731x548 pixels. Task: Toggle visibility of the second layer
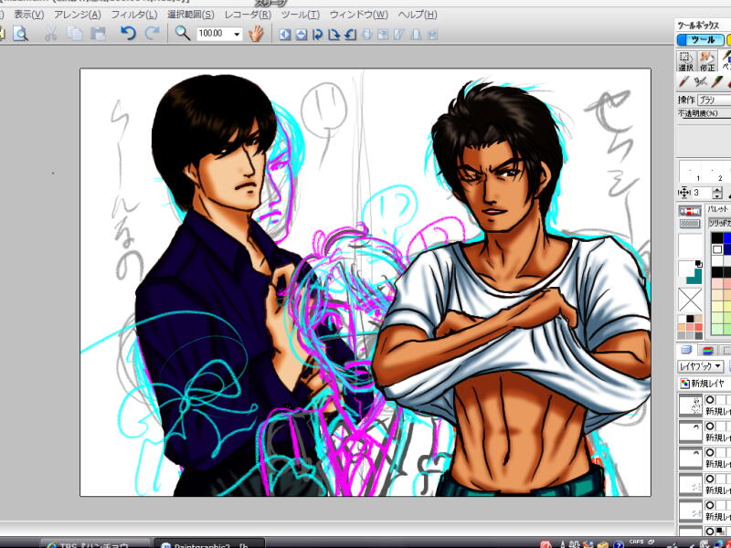pyautogui.click(x=709, y=426)
